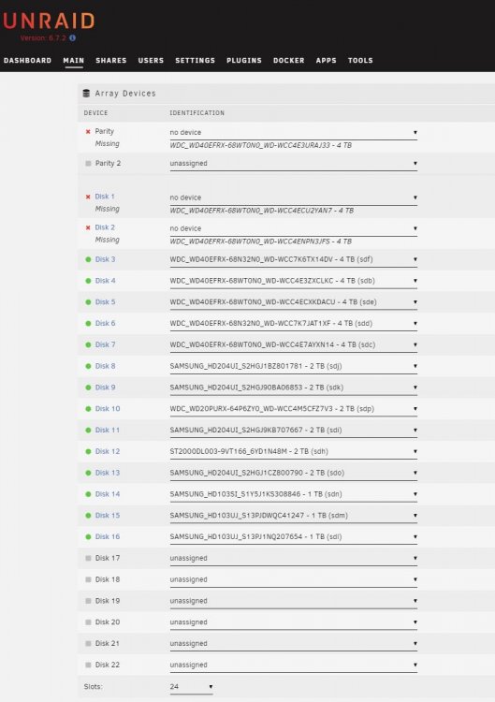Click the green status dot for Disk 13
495x702 pixels.
click(88, 473)
